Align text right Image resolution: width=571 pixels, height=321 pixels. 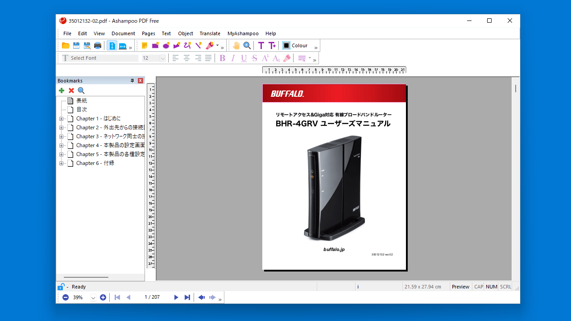pyautogui.click(x=198, y=58)
